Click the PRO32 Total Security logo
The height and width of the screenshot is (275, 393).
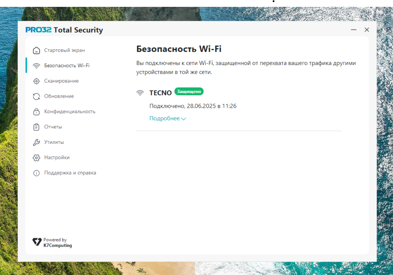click(64, 30)
